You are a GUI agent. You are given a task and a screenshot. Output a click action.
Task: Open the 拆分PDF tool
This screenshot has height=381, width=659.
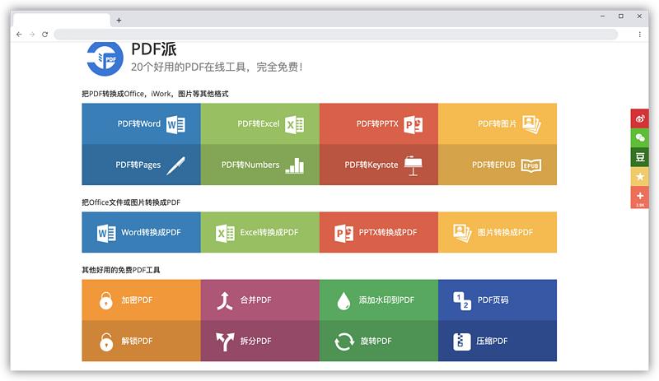pyautogui.click(x=260, y=341)
